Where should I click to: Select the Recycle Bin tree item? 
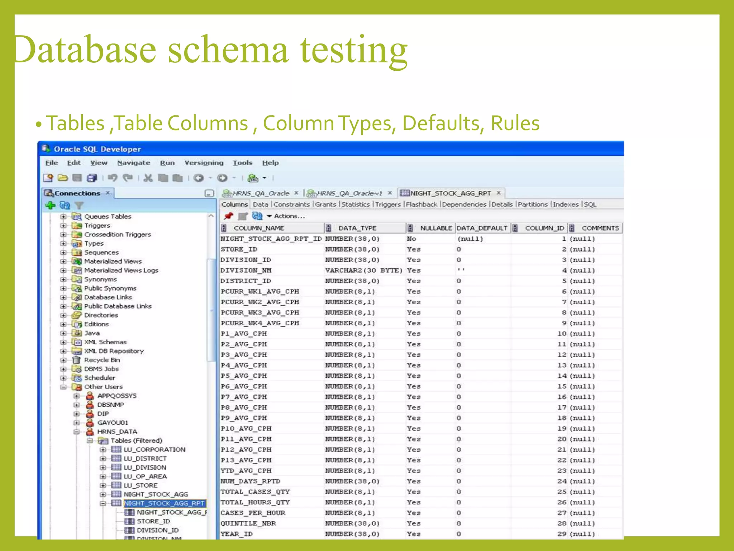pyautogui.click(x=102, y=360)
